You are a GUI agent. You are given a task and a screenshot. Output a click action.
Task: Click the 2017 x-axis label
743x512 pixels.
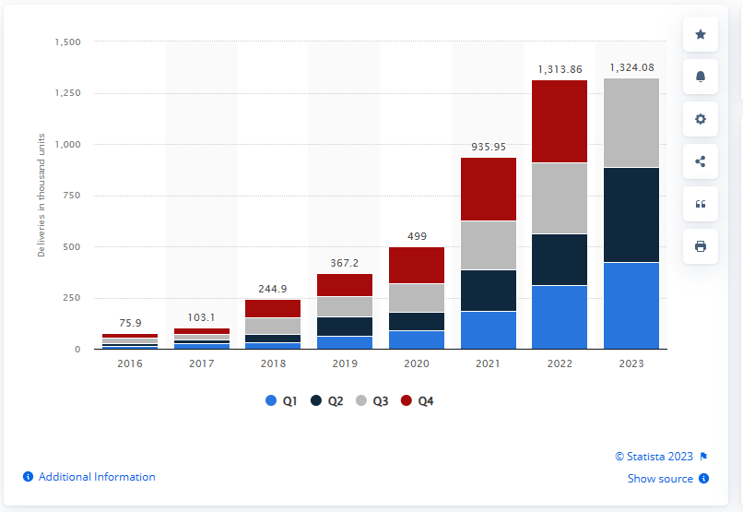pos(201,363)
